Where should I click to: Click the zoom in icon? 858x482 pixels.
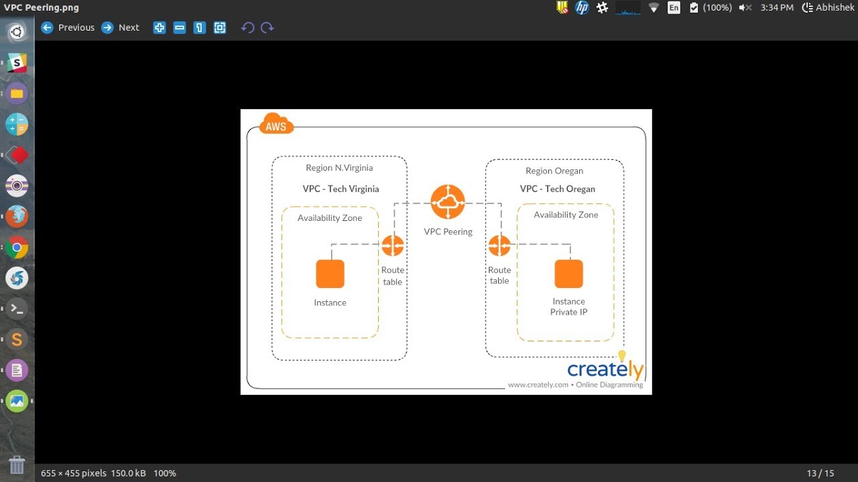coord(160,27)
